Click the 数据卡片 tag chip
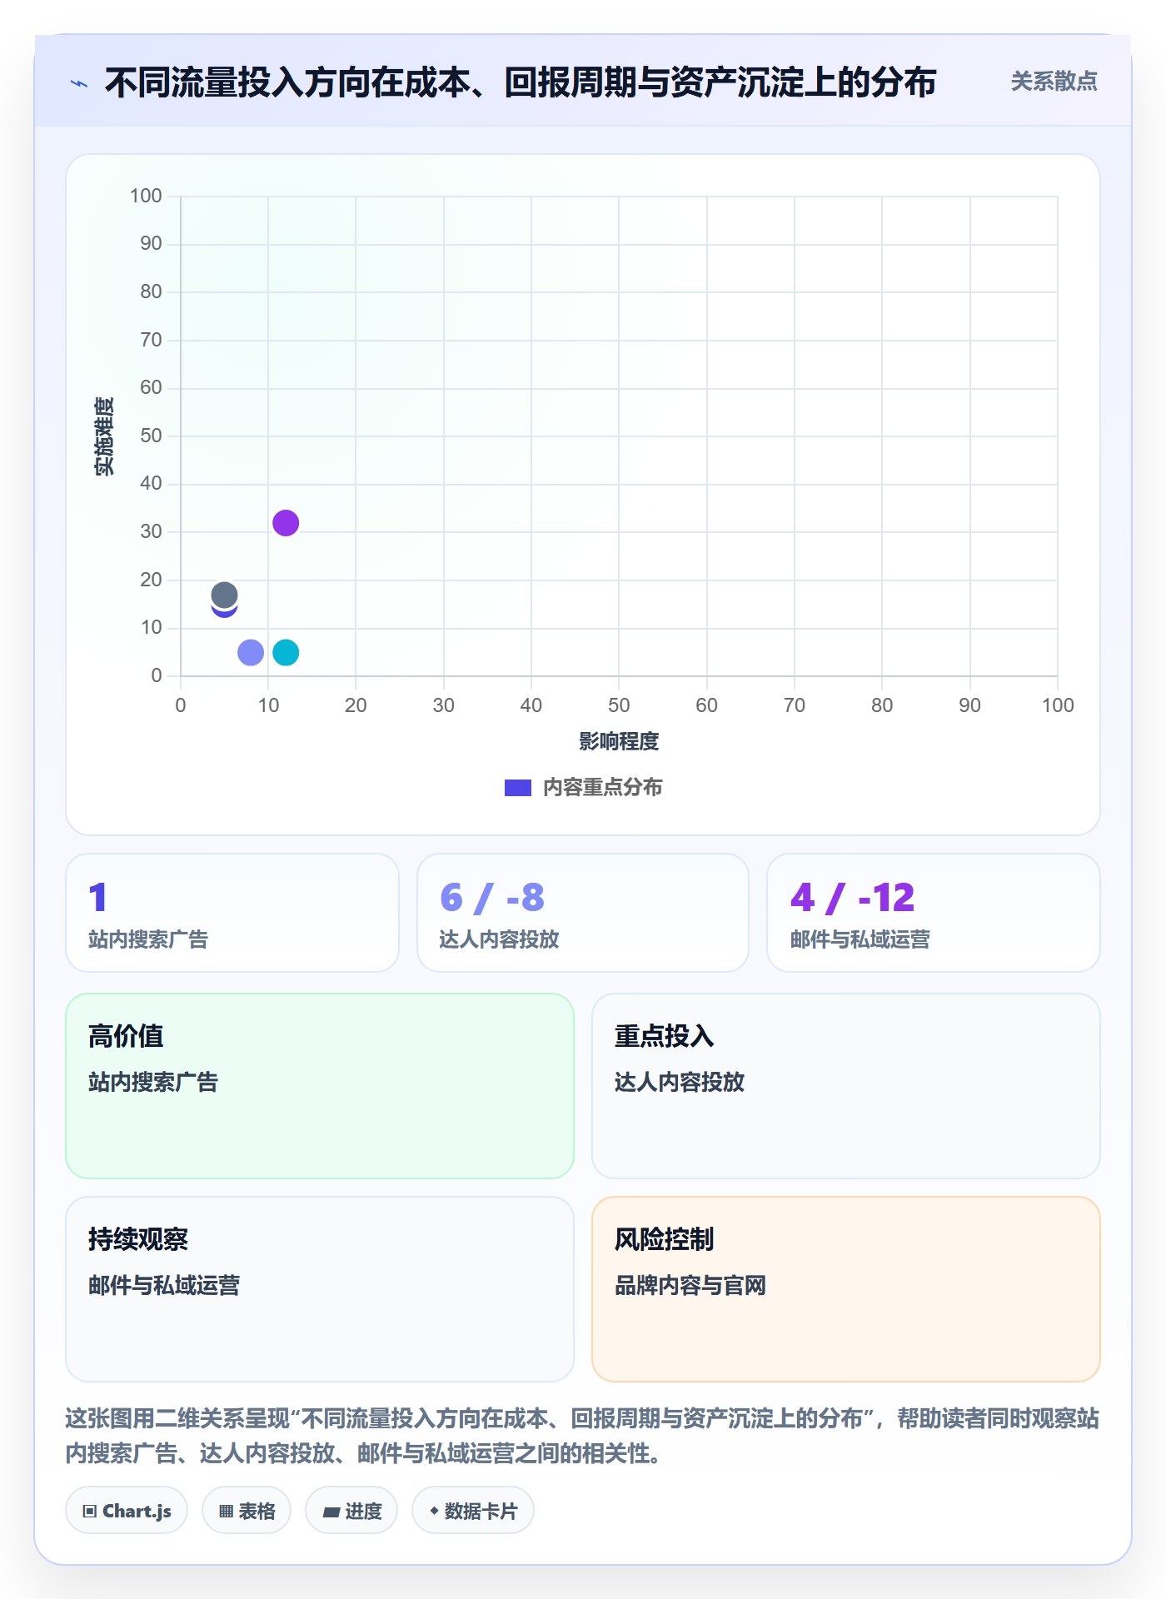The image size is (1166, 1599). coord(473,1511)
